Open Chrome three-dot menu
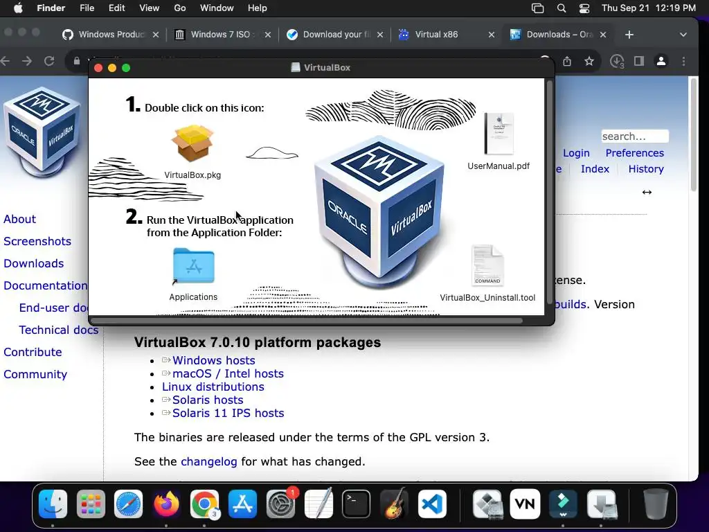This screenshot has width=709, height=532. 683,61
